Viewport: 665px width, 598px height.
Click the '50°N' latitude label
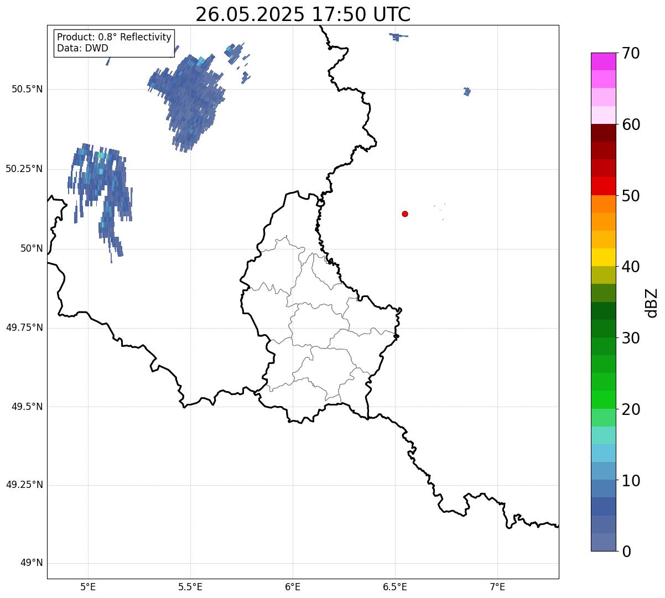pyautogui.click(x=32, y=248)
